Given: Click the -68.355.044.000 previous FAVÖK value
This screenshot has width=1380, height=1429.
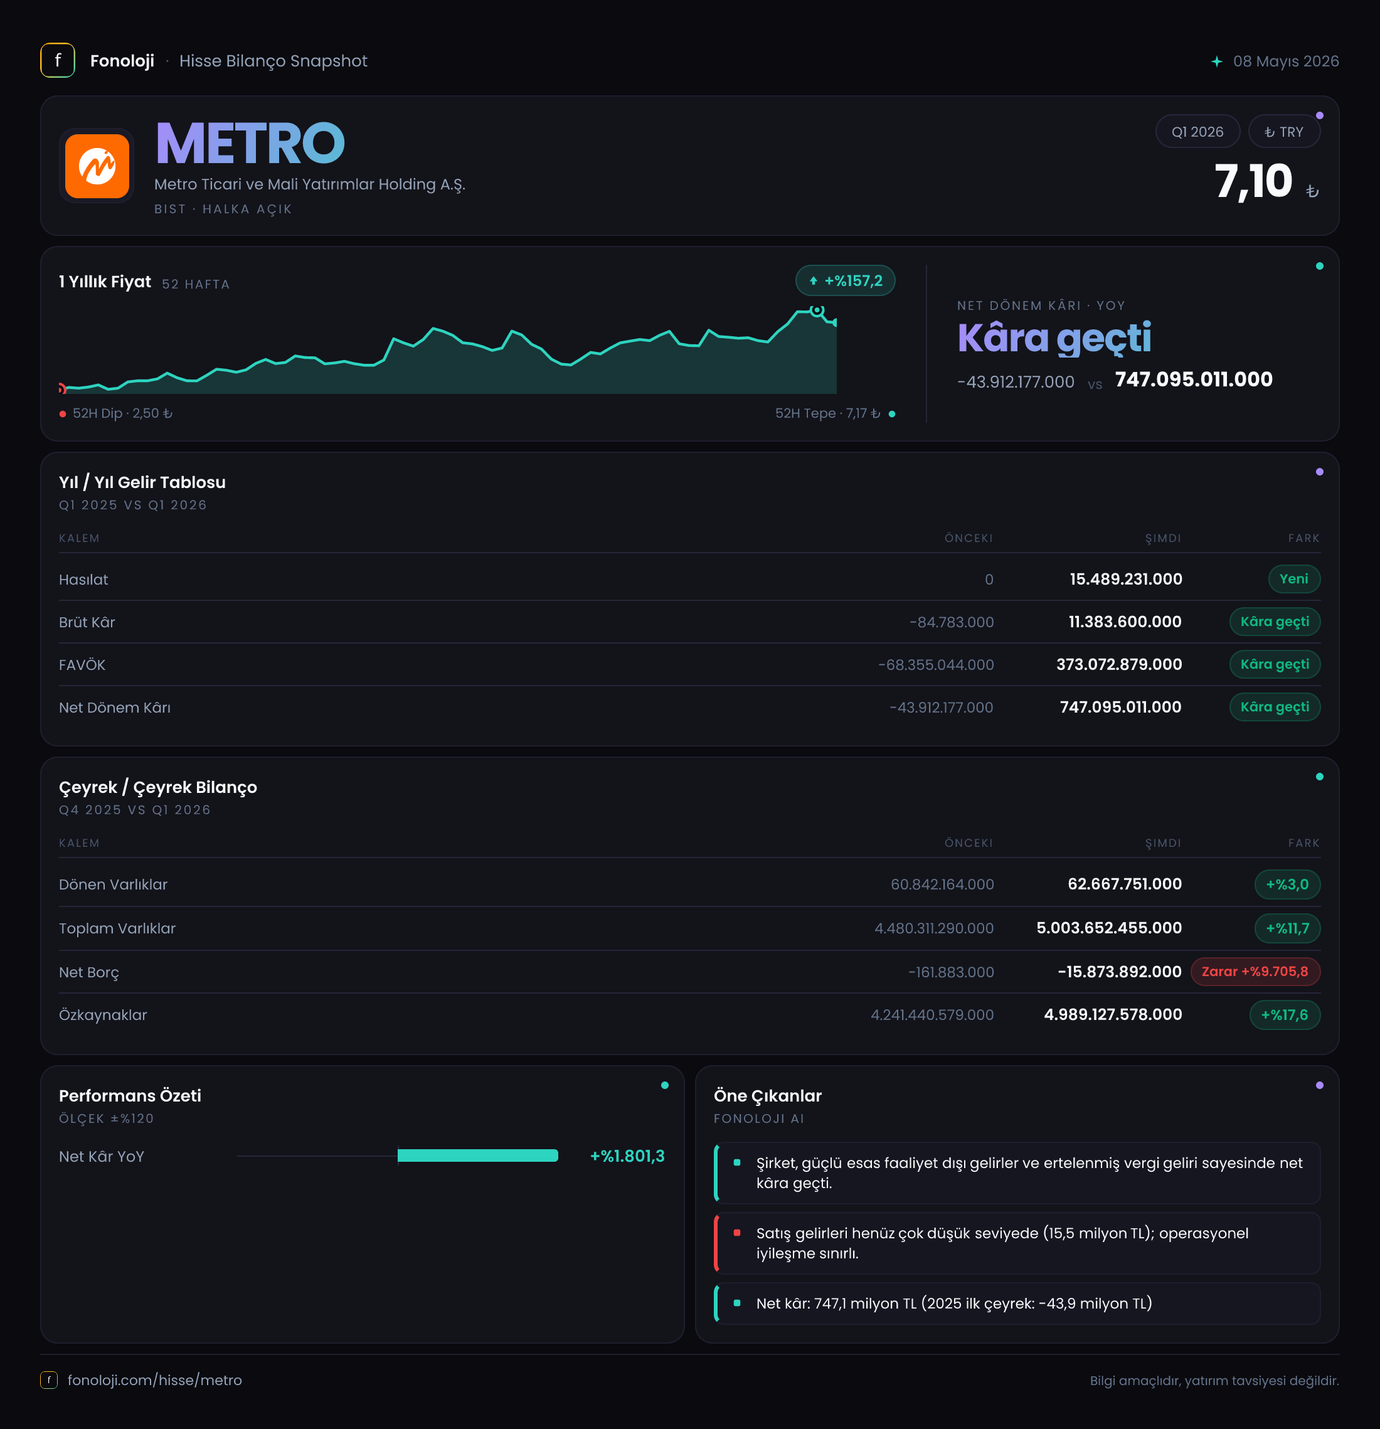Looking at the screenshot, I should click(935, 665).
